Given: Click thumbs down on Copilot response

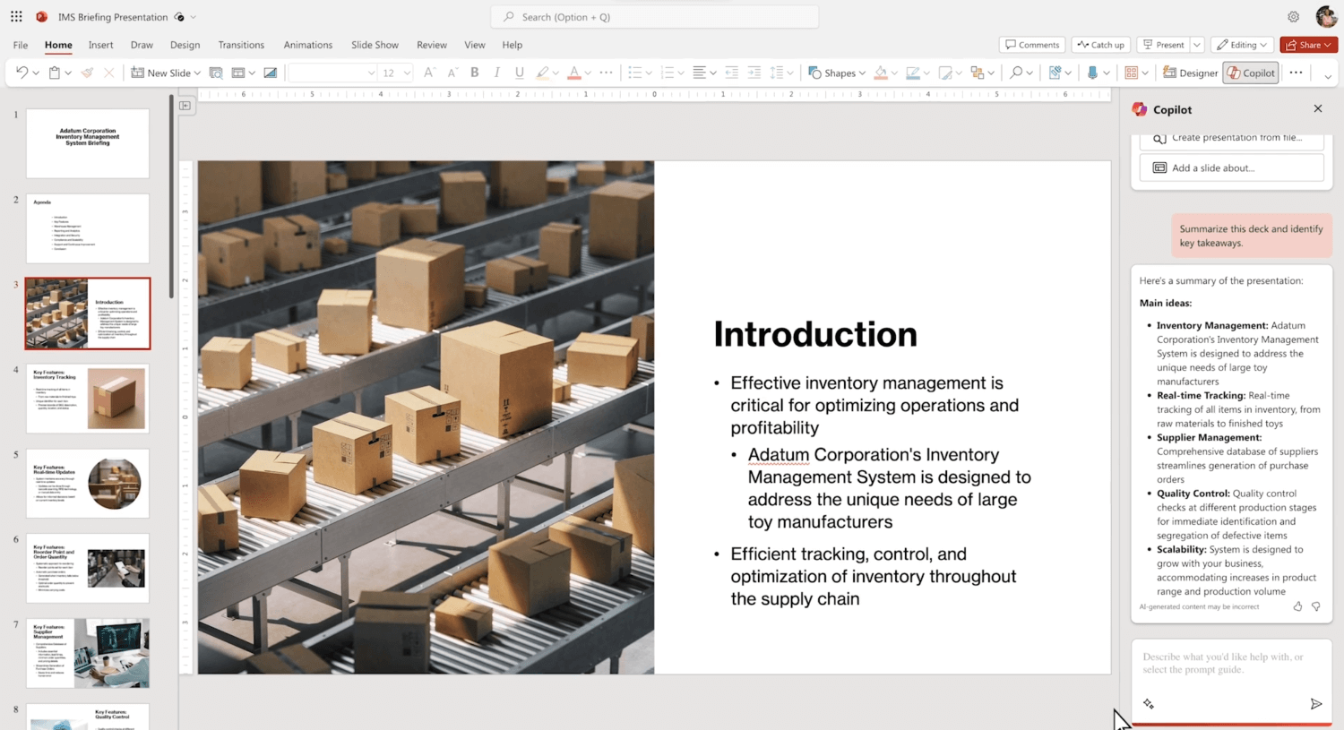Looking at the screenshot, I should click(x=1315, y=606).
